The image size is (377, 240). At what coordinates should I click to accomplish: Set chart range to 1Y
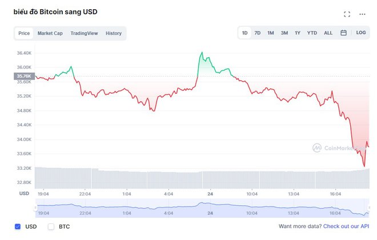[x=298, y=33]
